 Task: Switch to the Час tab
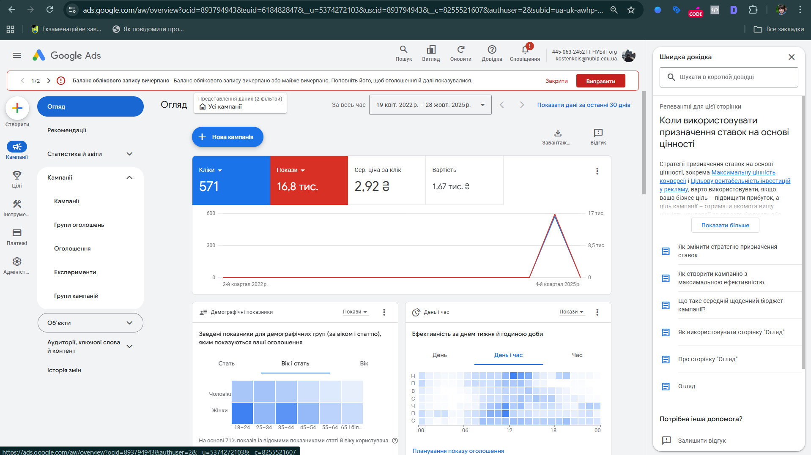[577, 355]
